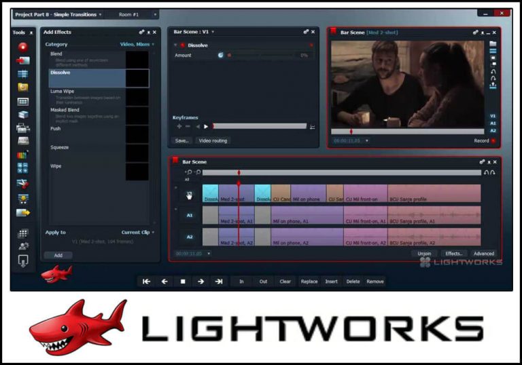Open the blue striped edit tool

(x=23, y=74)
